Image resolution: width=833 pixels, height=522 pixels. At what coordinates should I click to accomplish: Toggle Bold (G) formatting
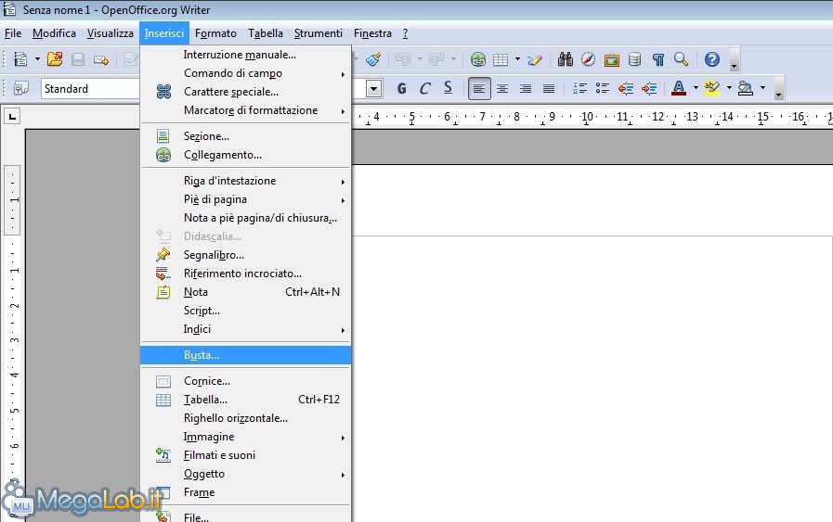tap(401, 89)
